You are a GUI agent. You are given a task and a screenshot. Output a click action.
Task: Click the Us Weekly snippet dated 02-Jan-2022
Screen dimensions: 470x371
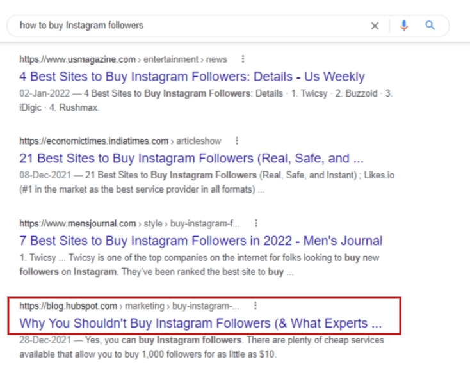pyautogui.click(x=205, y=100)
